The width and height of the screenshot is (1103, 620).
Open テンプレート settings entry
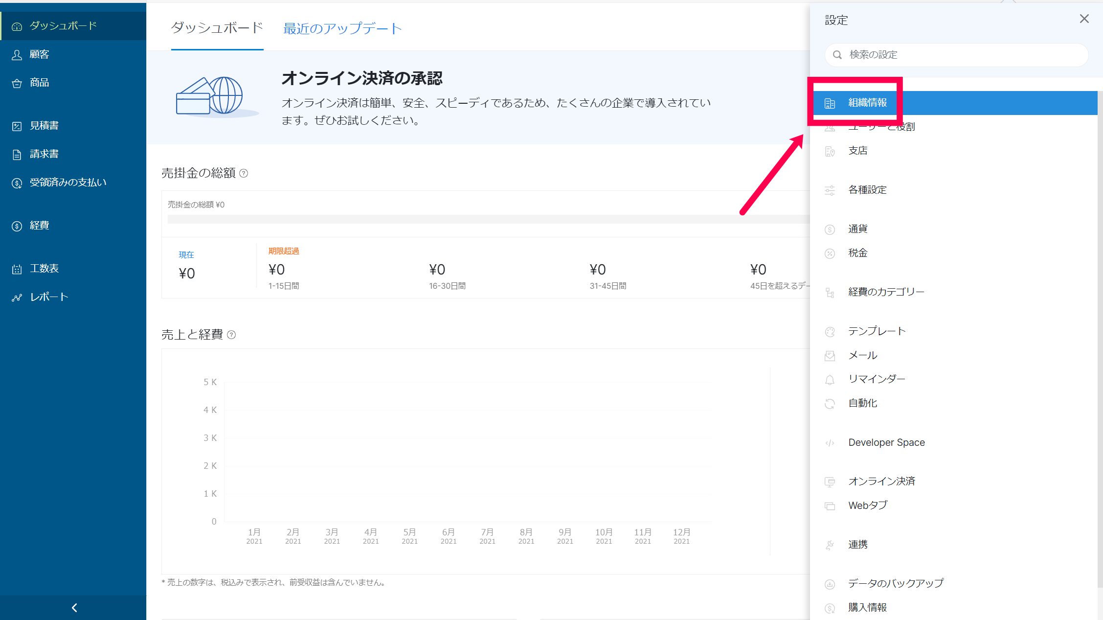[x=877, y=331]
